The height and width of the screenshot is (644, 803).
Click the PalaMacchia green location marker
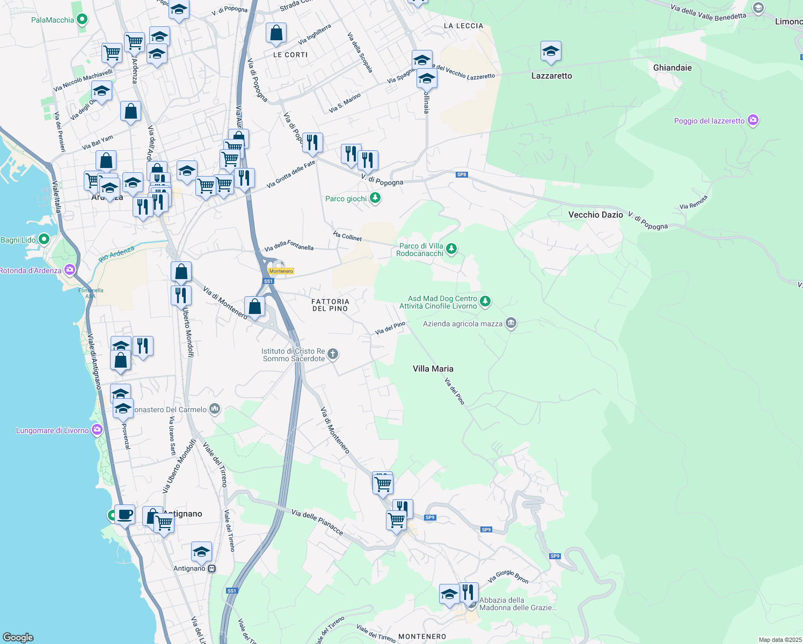click(82, 20)
